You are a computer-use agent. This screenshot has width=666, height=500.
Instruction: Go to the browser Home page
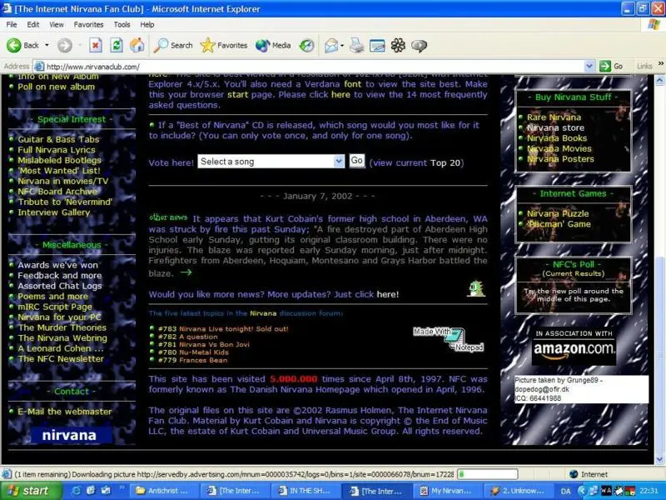pyautogui.click(x=137, y=45)
